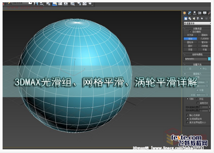Open the Create command panel tab
The width and height of the screenshot is (214, 153).
click(x=185, y=13)
